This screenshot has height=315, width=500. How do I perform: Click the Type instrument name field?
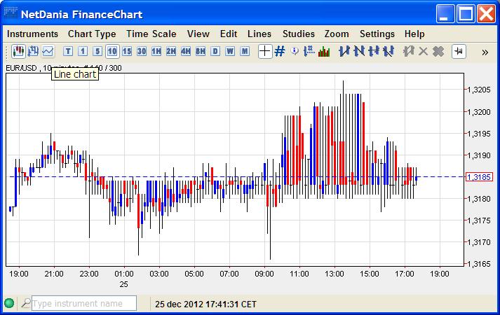84,304
